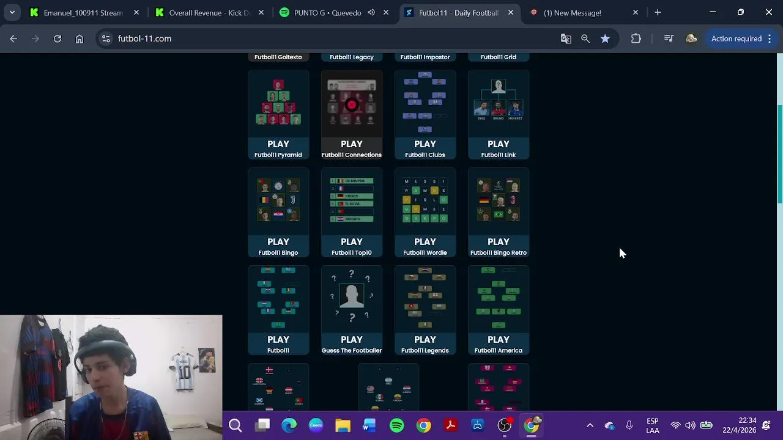
Task: Open the zoom magnifier in address bar
Action: 585,38
